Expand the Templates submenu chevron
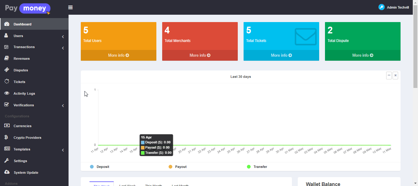 63,150
